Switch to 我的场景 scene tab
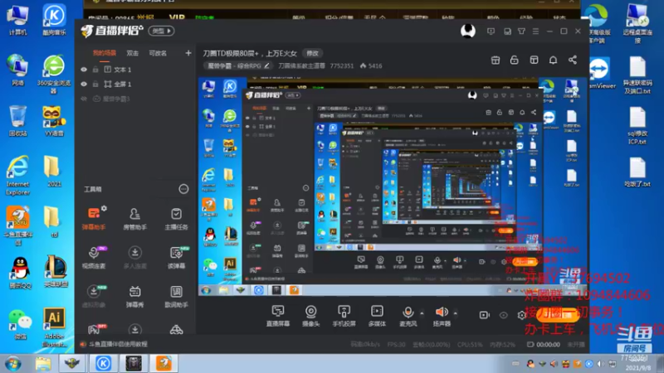Image resolution: width=664 pixels, height=373 pixels. [105, 53]
